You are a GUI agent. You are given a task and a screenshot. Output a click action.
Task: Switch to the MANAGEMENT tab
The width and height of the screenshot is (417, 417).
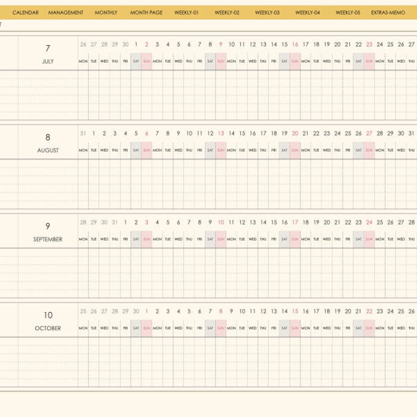click(66, 13)
